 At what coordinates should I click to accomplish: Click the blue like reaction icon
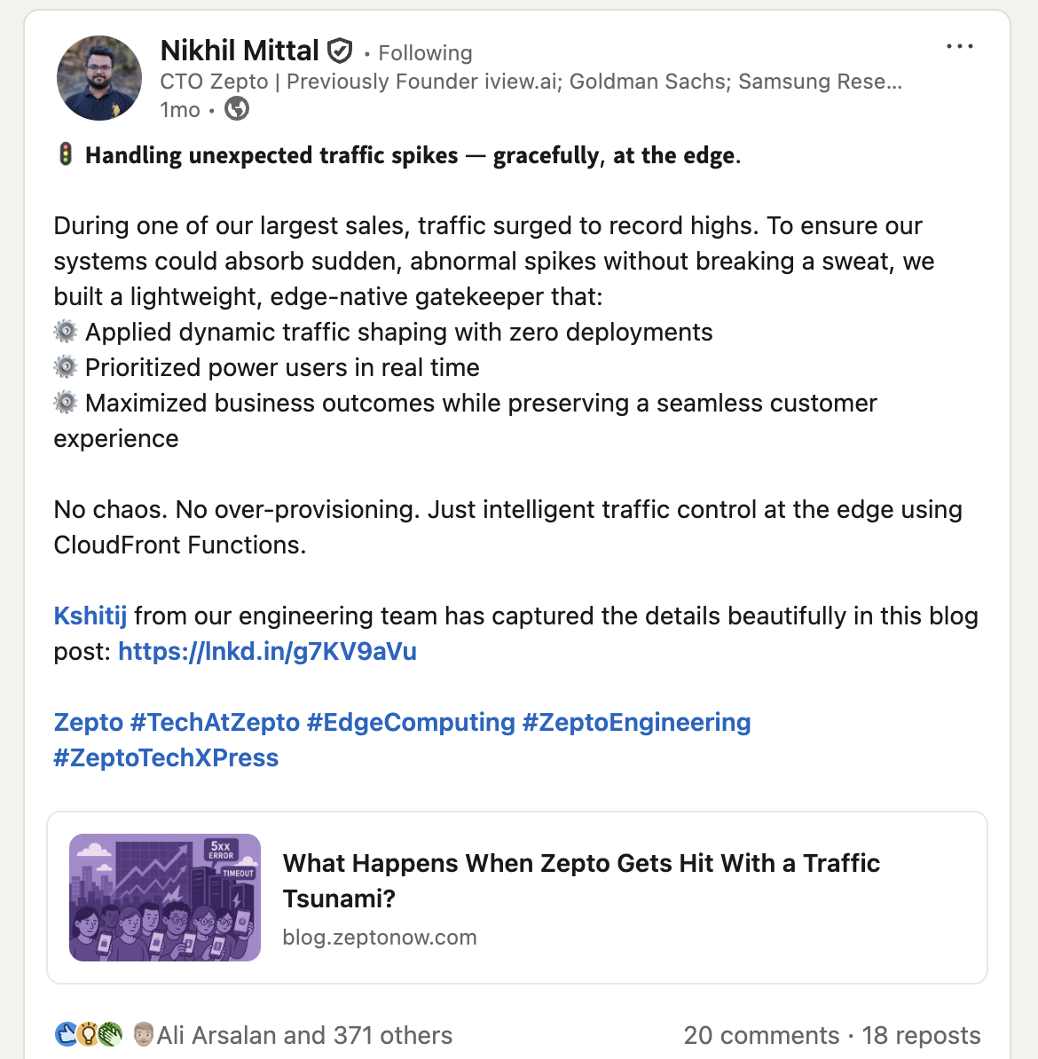click(66, 1034)
